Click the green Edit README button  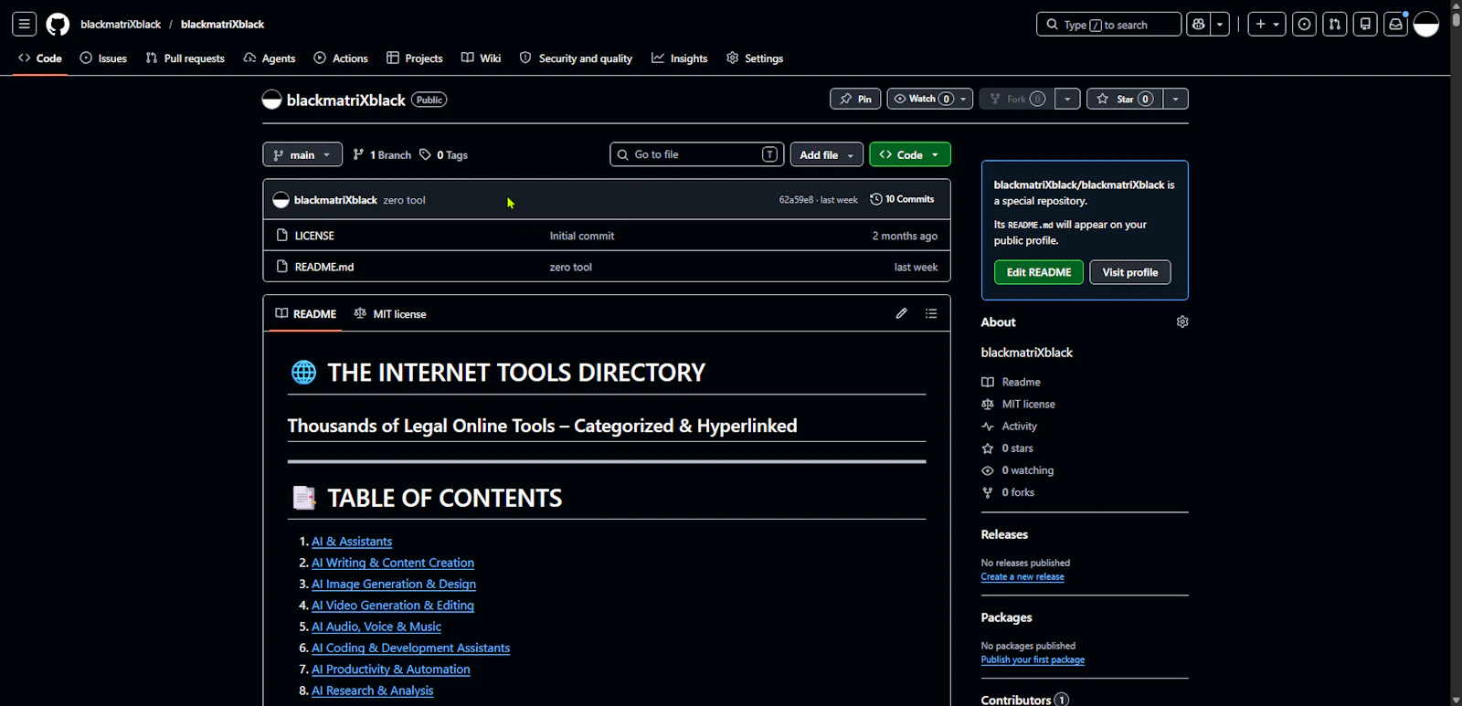pos(1039,272)
